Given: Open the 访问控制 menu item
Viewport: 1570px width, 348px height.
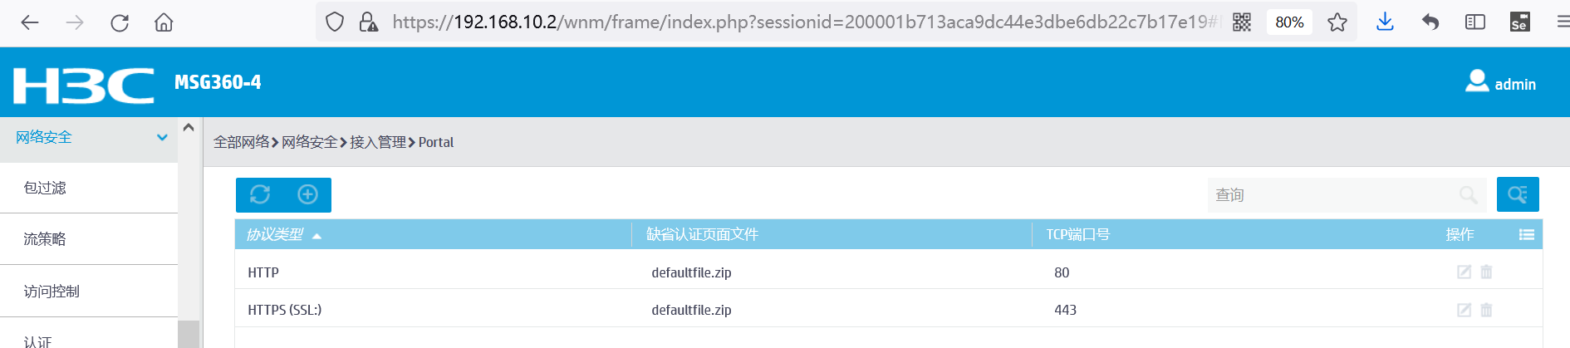Looking at the screenshot, I should click(x=52, y=292).
